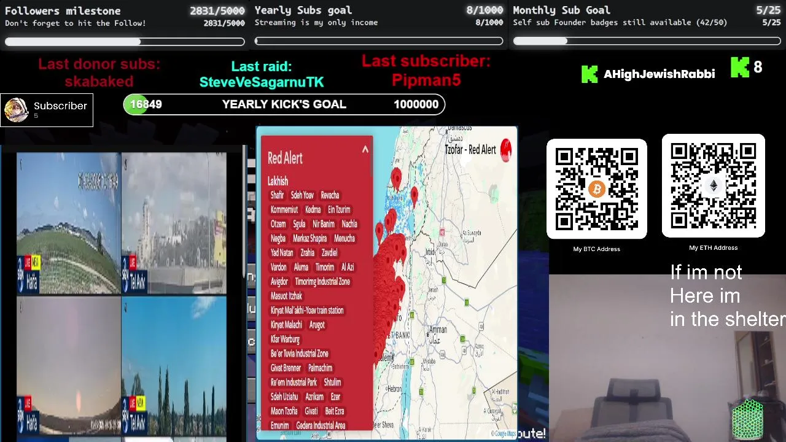Select Kiryat Mal'akhi-Yoav train station tag
Viewport: 786px width, 442px height.
[307, 311]
